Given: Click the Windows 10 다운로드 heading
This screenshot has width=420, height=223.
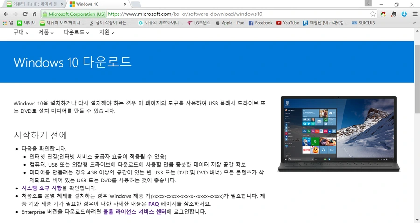Looking at the screenshot, I should [x=73, y=62].
